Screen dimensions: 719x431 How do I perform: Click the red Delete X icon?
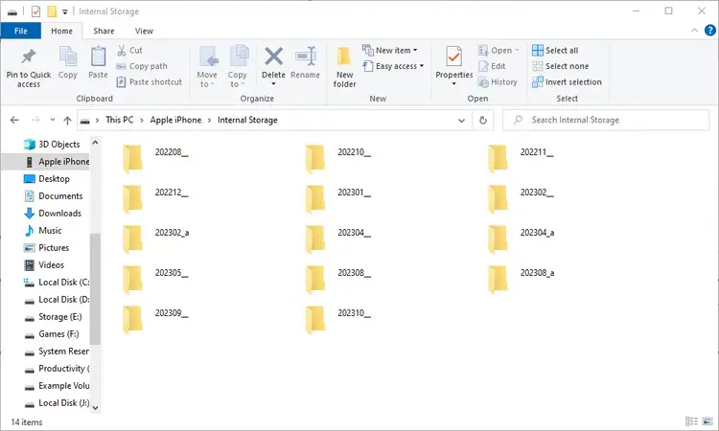click(273, 57)
